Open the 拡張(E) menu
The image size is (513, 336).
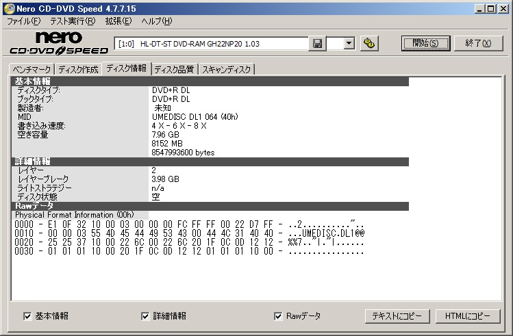point(118,21)
